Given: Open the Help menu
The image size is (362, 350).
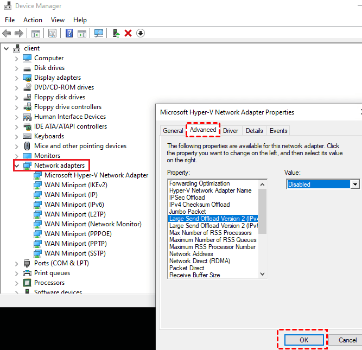Looking at the screenshot, I should [80, 20].
